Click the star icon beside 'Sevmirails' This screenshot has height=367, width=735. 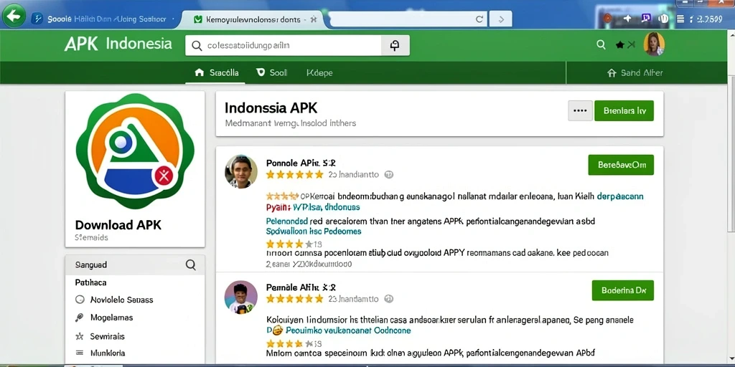click(x=79, y=336)
